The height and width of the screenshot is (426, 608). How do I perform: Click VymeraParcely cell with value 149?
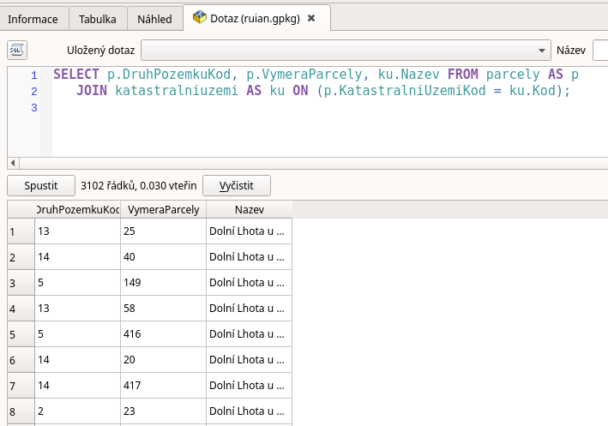click(x=163, y=283)
